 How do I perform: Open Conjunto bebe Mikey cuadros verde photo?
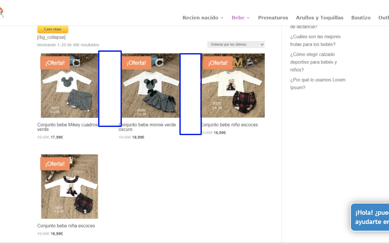click(69, 85)
